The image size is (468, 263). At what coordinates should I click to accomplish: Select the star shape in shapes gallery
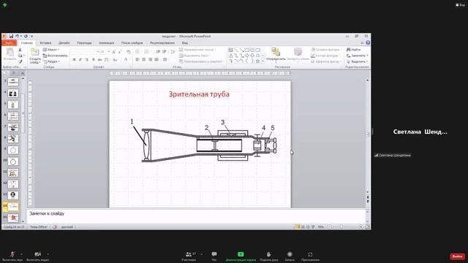258,61
